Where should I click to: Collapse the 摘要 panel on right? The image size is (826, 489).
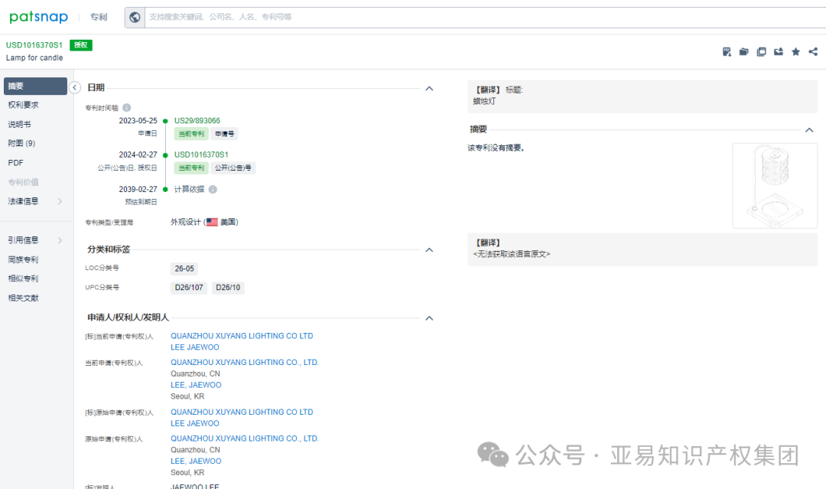810,130
